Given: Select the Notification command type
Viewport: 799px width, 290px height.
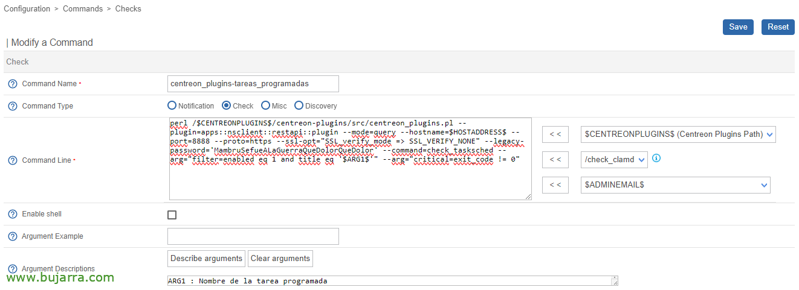Looking at the screenshot, I should click(x=172, y=106).
